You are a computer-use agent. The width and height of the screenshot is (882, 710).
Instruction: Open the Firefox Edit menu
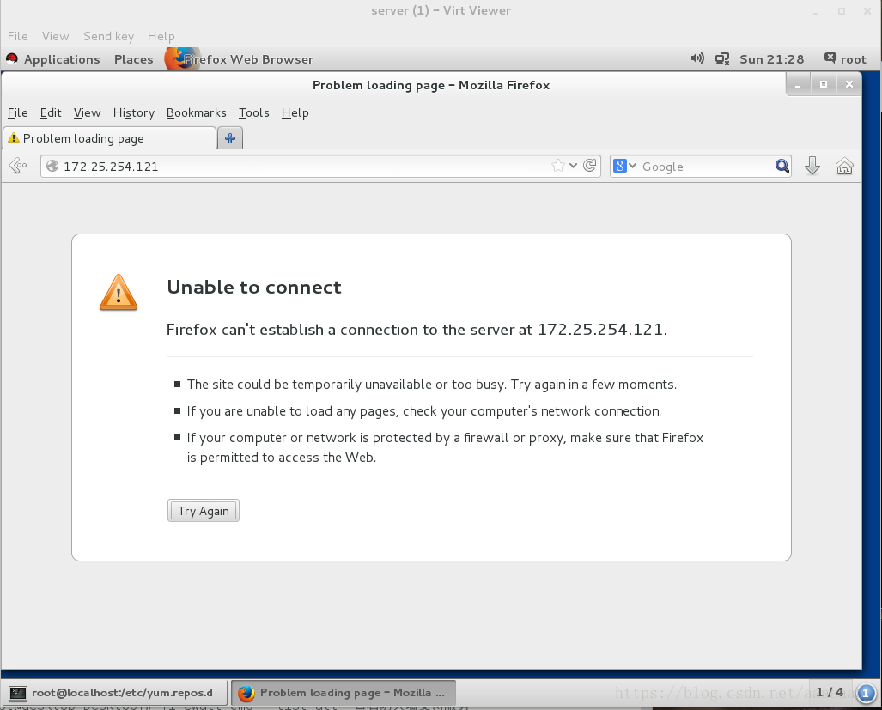click(51, 112)
